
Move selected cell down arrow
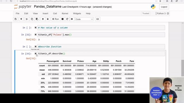48,19
